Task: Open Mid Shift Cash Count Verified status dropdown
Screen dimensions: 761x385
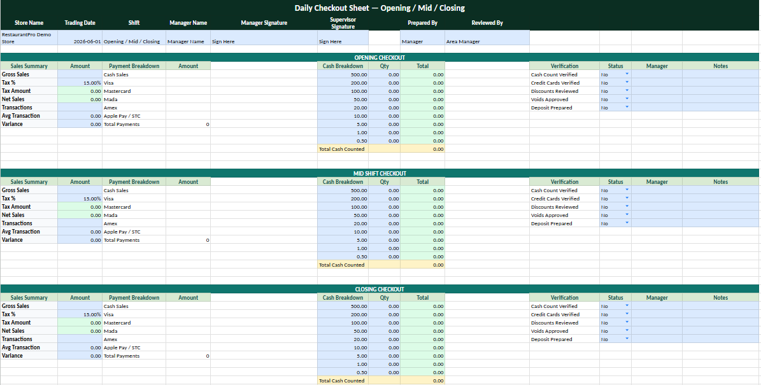Action: 627,190
